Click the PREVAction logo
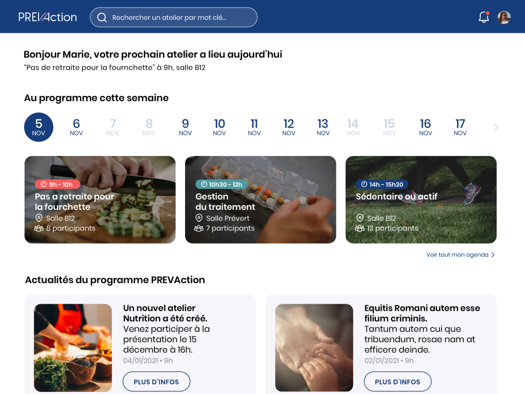This screenshot has width=525, height=394. tap(48, 17)
